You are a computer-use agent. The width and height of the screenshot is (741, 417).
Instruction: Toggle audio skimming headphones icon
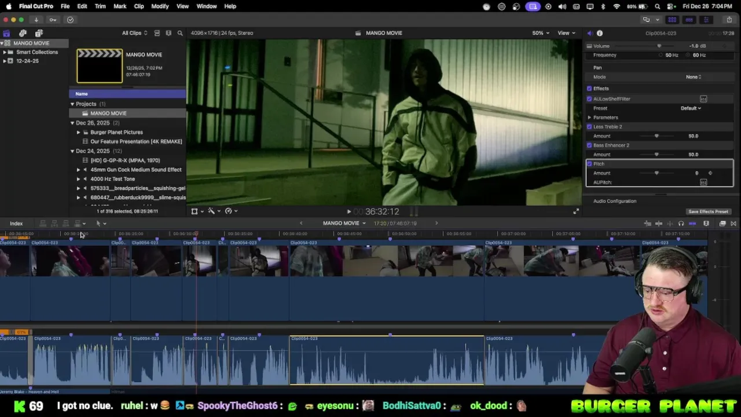[681, 224]
